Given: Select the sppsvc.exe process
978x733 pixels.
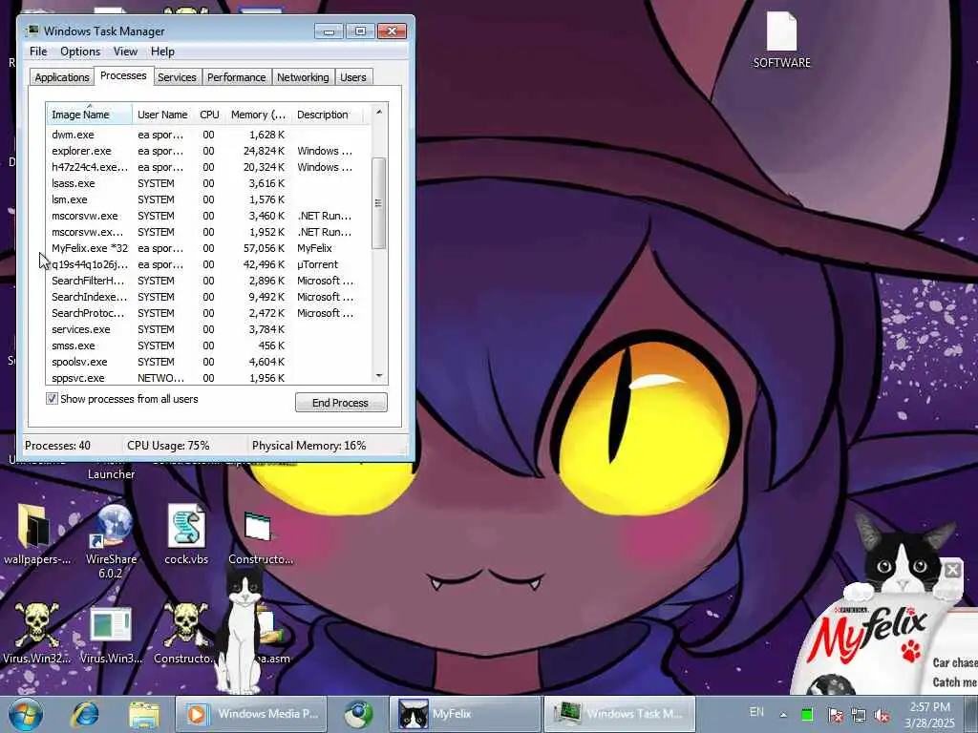Looking at the screenshot, I should click(x=208, y=378).
